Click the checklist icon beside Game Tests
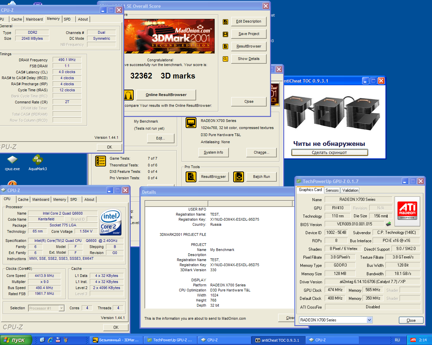The height and width of the screenshot is (345, 432). 101,161
